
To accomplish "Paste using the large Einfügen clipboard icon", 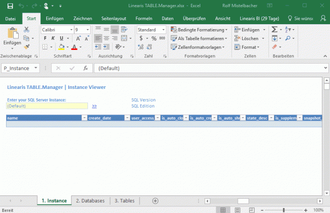I will pyautogui.click(x=13, y=33).
